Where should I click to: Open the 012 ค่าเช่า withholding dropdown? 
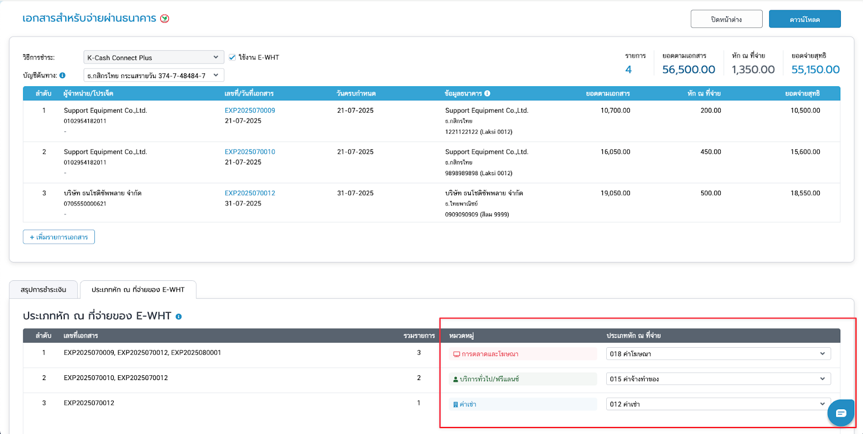[718, 404]
